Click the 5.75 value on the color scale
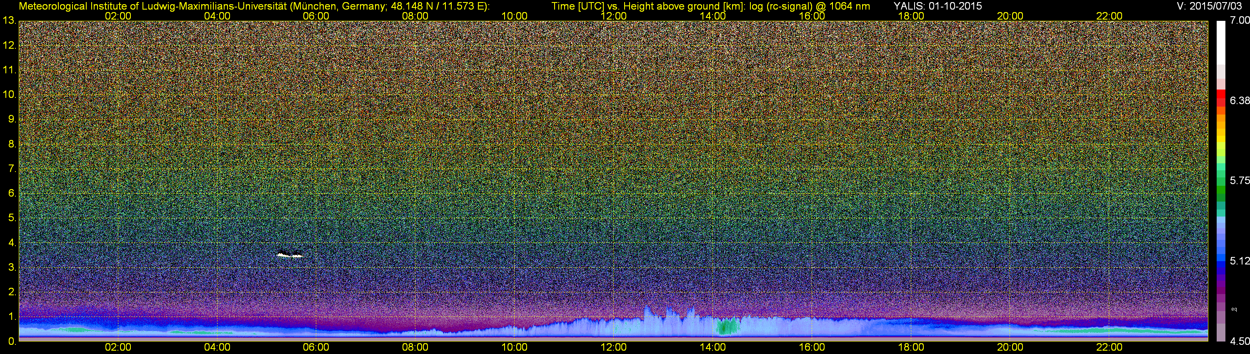This screenshot has height=354, width=1250. click(x=1240, y=180)
